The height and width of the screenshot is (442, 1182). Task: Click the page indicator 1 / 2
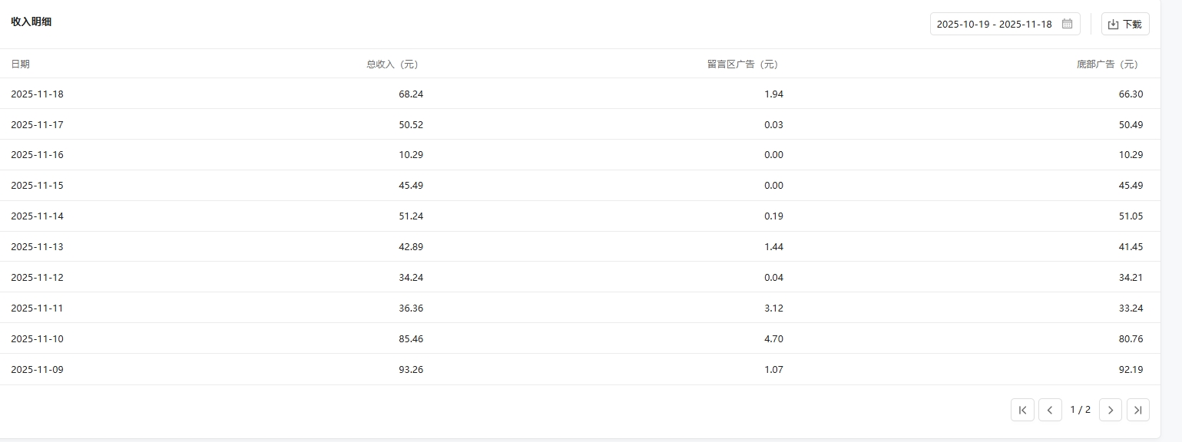pyautogui.click(x=1080, y=410)
